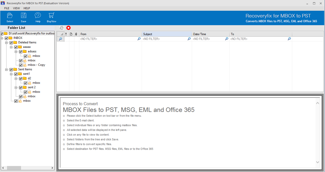Collapse the Deleted Items node
This screenshot has height=172, width=325.
(x=7, y=43)
